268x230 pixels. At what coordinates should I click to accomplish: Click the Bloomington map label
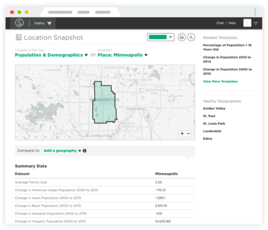coord(98,136)
